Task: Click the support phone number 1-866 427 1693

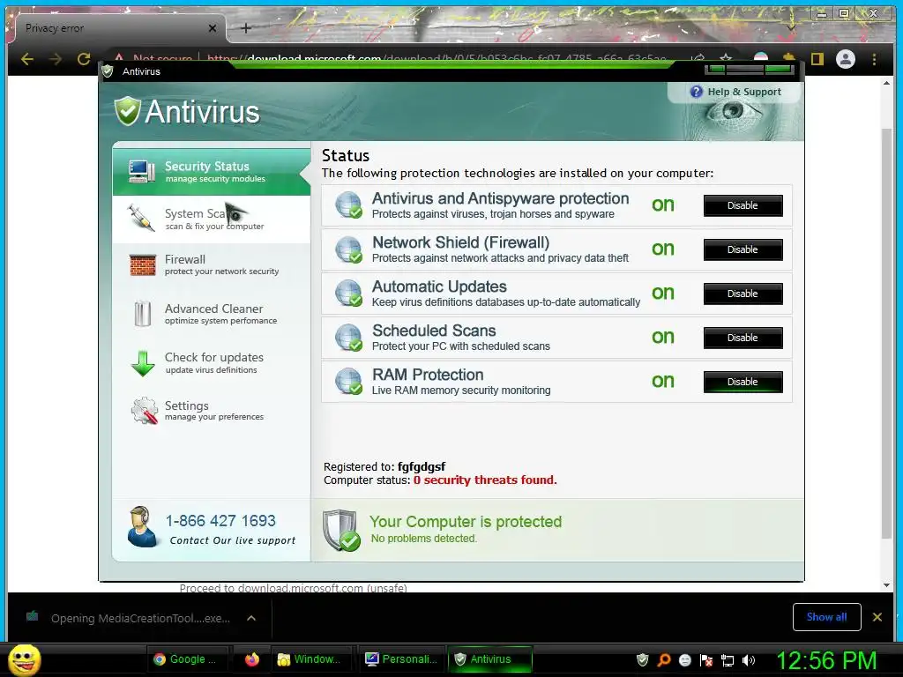Action: tap(220, 520)
